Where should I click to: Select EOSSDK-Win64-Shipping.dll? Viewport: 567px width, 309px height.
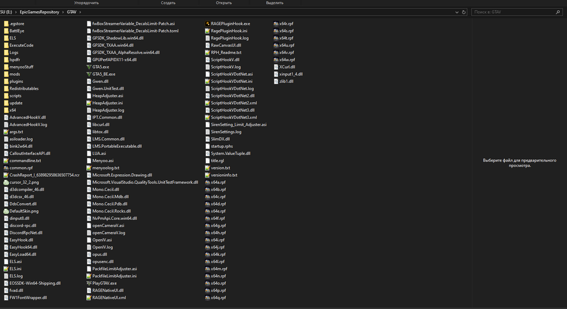[35, 283]
